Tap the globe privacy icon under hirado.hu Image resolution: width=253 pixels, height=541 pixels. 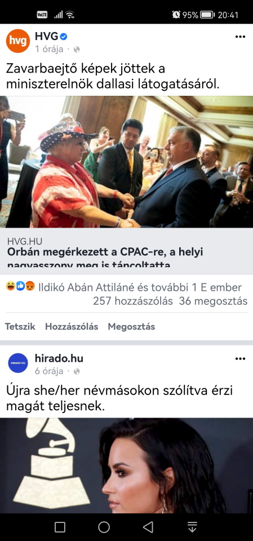(77, 371)
